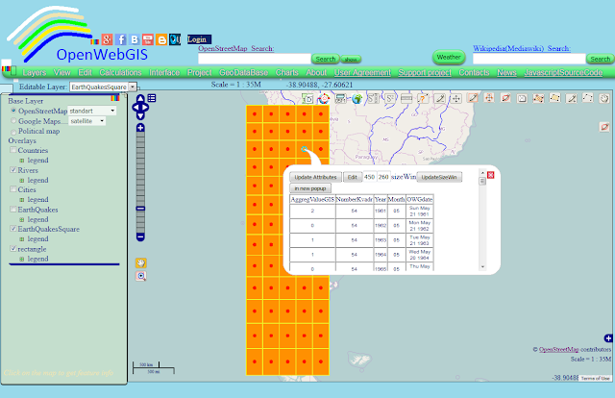The image size is (615, 398).
Task: Open the Calculations menu
Action: coord(120,73)
